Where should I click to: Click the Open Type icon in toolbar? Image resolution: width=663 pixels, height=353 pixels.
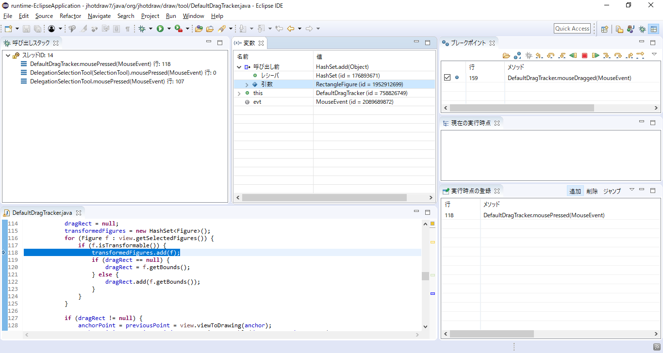[x=199, y=29]
